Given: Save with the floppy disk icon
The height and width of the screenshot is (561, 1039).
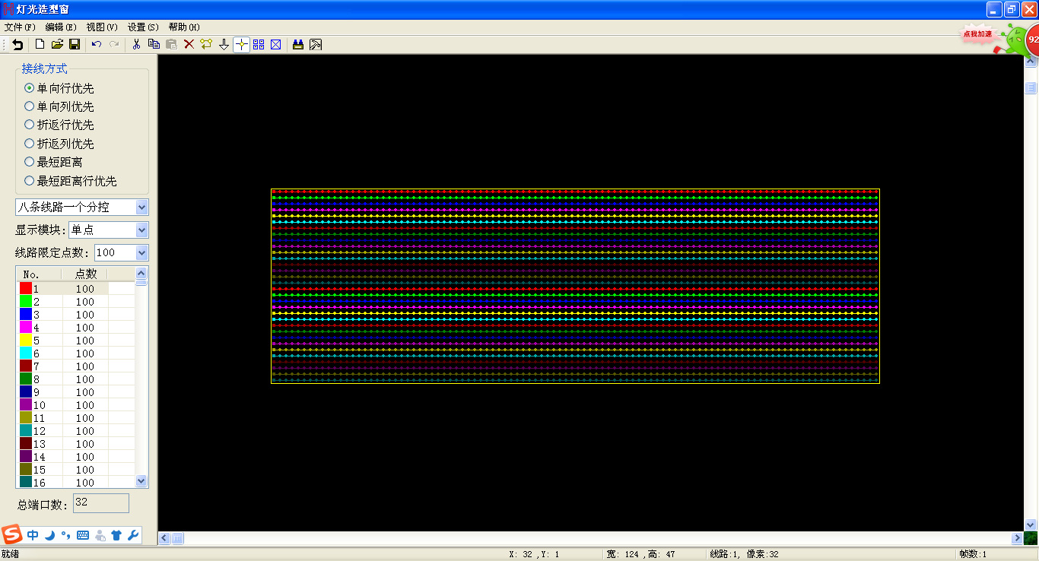Looking at the screenshot, I should pos(75,45).
